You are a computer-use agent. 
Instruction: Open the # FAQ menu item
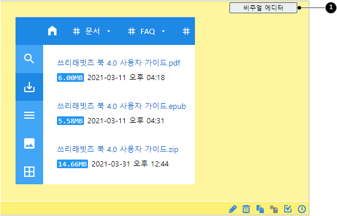(x=141, y=32)
